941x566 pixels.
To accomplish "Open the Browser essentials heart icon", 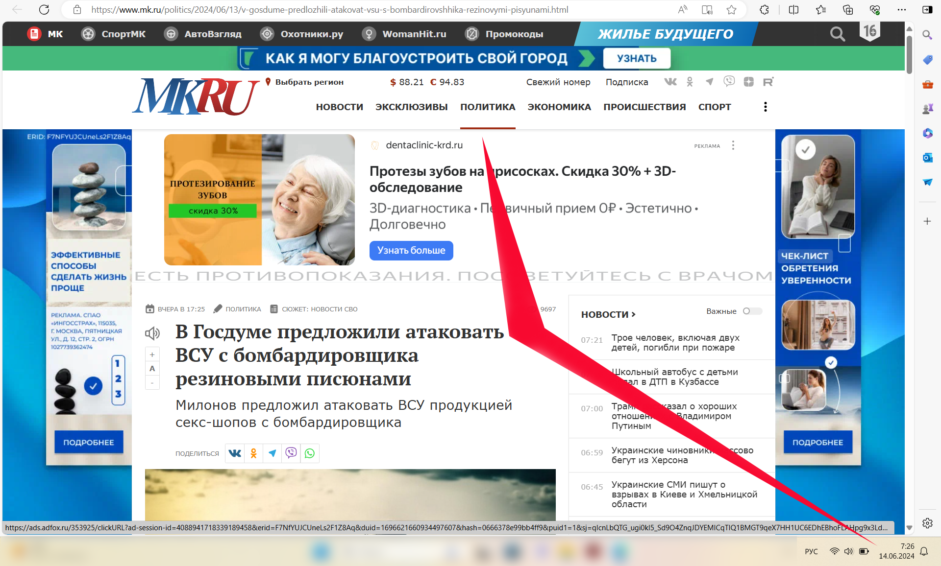I will point(875,9).
